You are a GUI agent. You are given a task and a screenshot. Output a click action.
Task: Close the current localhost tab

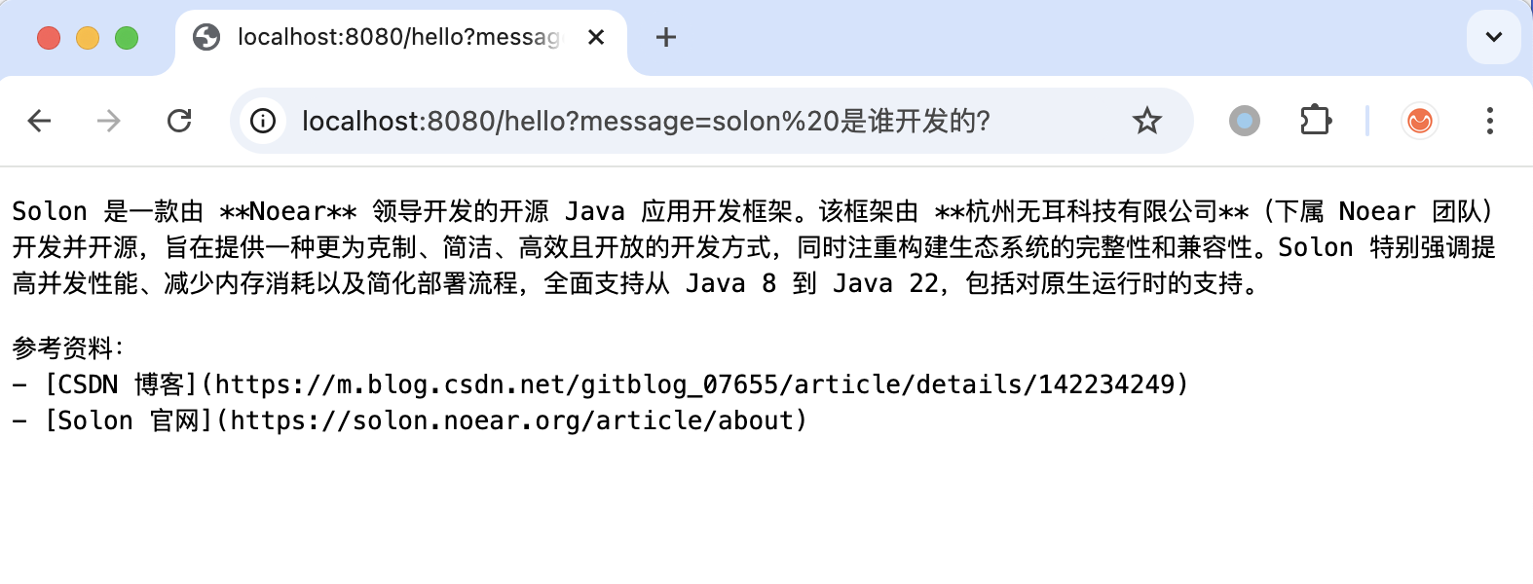pos(597,37)
